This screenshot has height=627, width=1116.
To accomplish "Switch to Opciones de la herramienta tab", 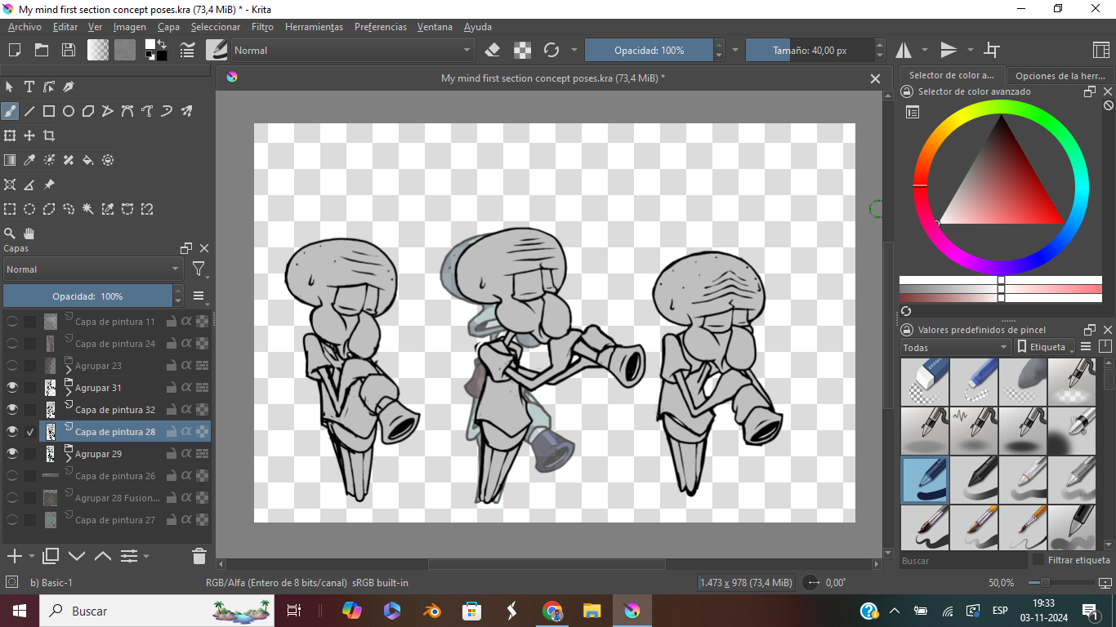I will click(x=1060, y=76).
